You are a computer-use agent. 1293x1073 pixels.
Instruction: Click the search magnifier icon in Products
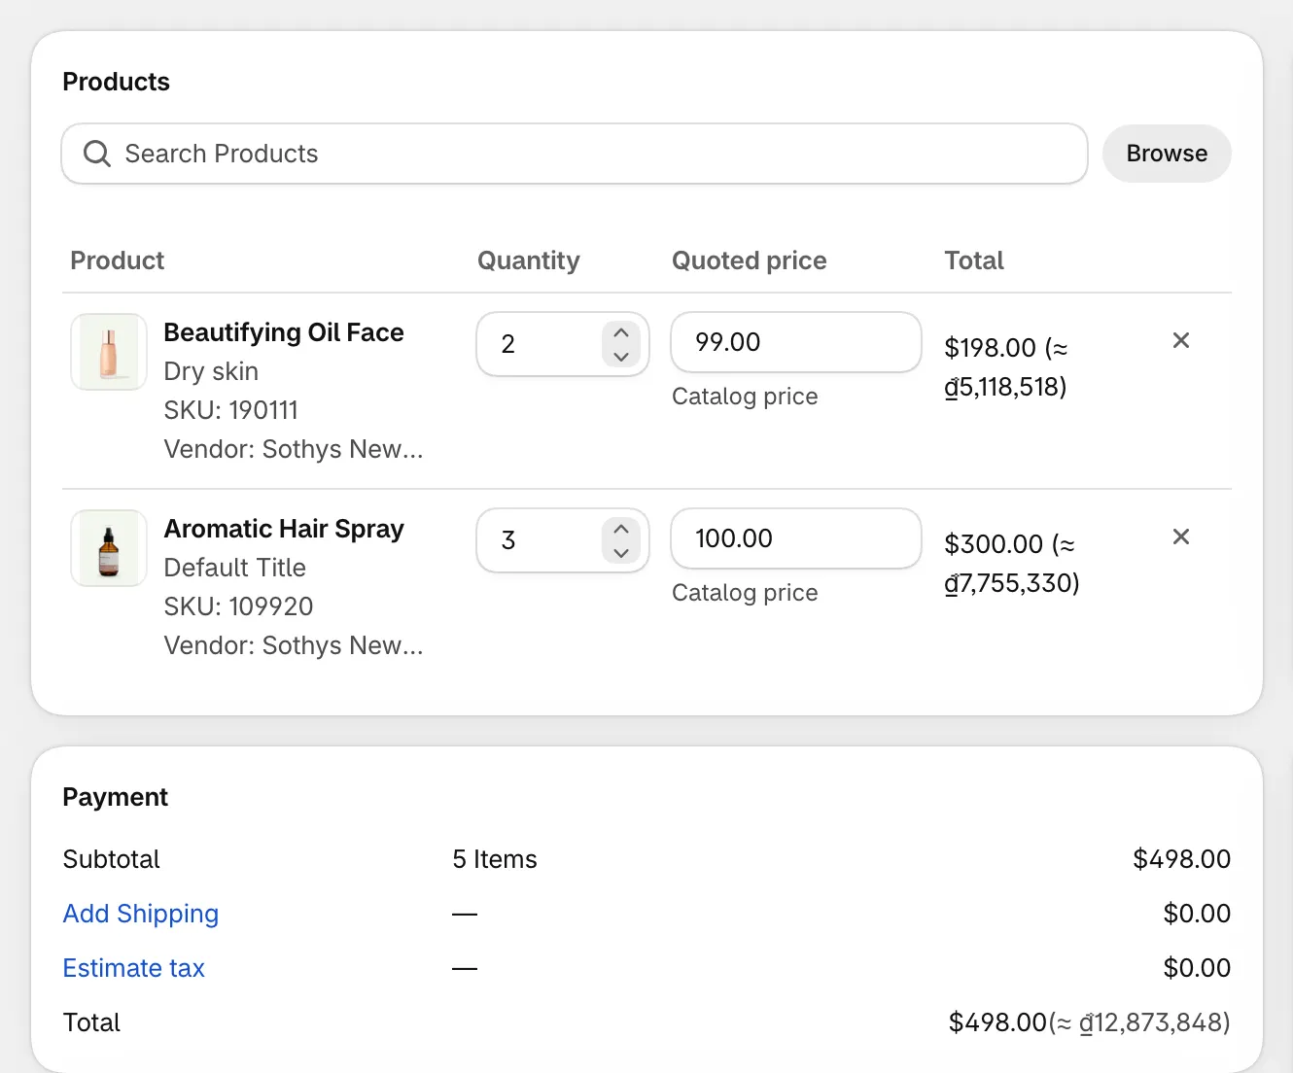point(97,154)
